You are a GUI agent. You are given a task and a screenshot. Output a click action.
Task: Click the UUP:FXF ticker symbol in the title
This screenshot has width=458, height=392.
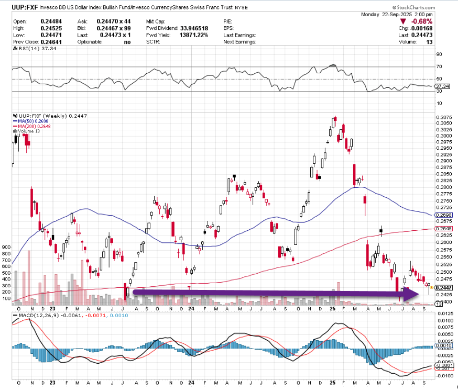[x=25, y=7]
